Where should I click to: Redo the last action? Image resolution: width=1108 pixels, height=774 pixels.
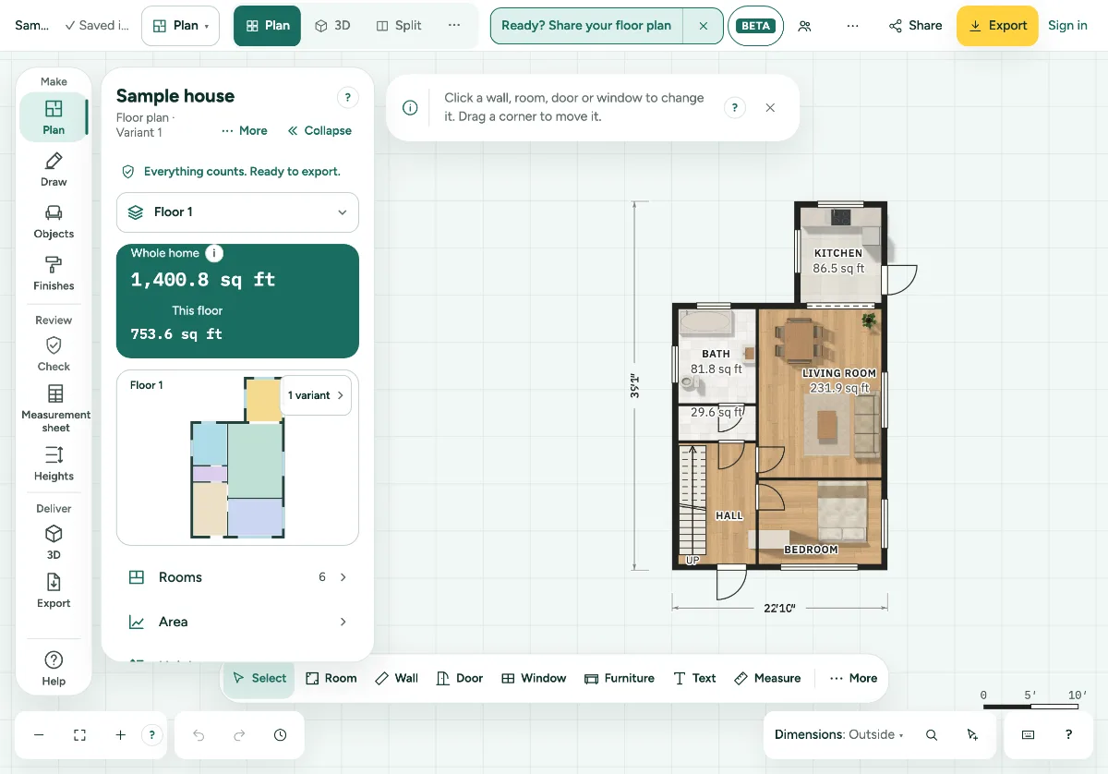pos(239,735)
